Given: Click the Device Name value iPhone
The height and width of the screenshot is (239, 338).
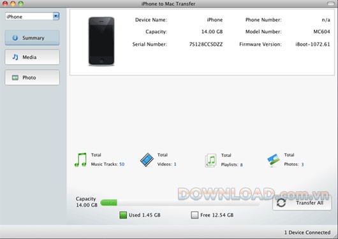Looking at the screenshot, I should (x=215, y=20).
